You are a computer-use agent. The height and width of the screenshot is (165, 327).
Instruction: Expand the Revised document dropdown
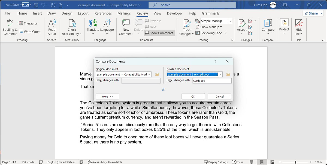(220, 74)
